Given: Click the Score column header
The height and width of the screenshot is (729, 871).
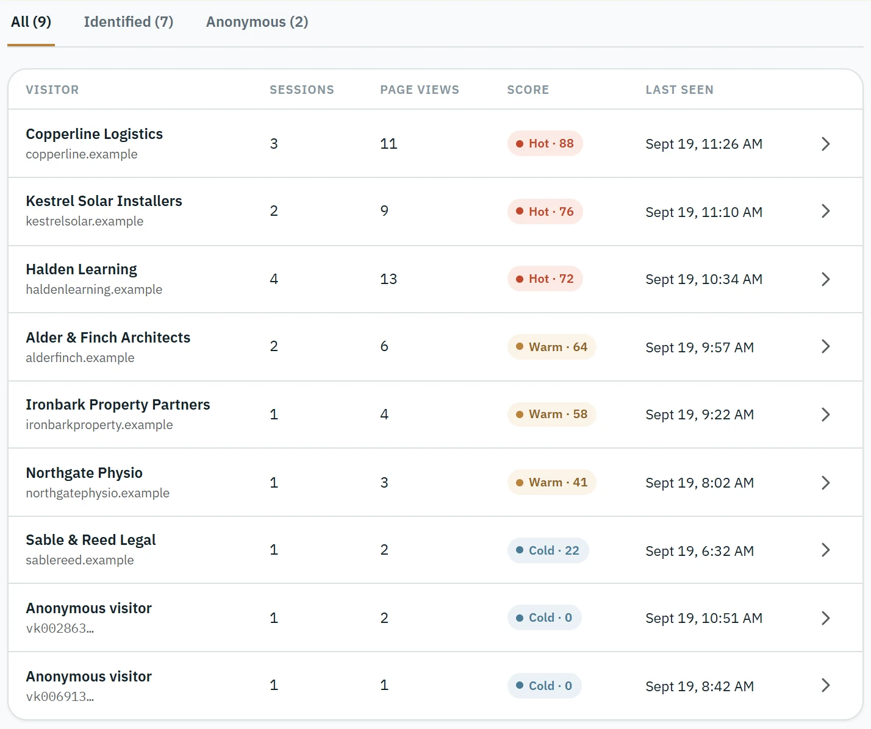Looking at the screenshot, I should coord(528,90).
